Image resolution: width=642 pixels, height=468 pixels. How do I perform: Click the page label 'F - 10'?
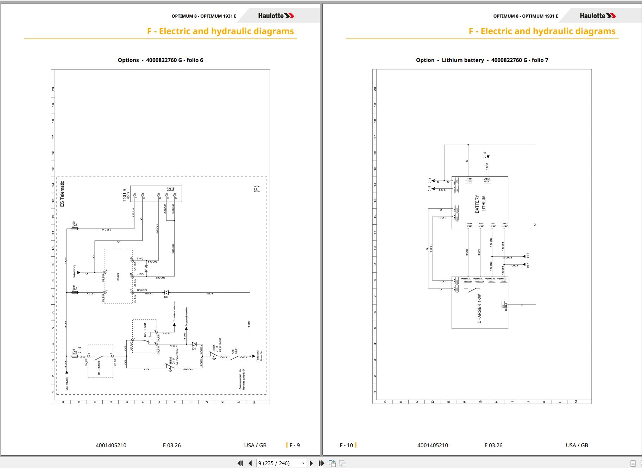[346, 445]
